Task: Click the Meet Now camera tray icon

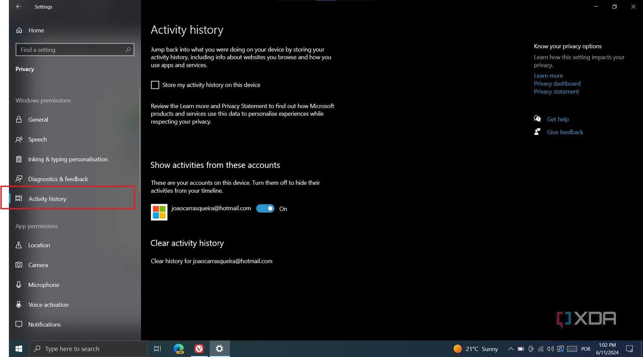Action: coord(531,349)
